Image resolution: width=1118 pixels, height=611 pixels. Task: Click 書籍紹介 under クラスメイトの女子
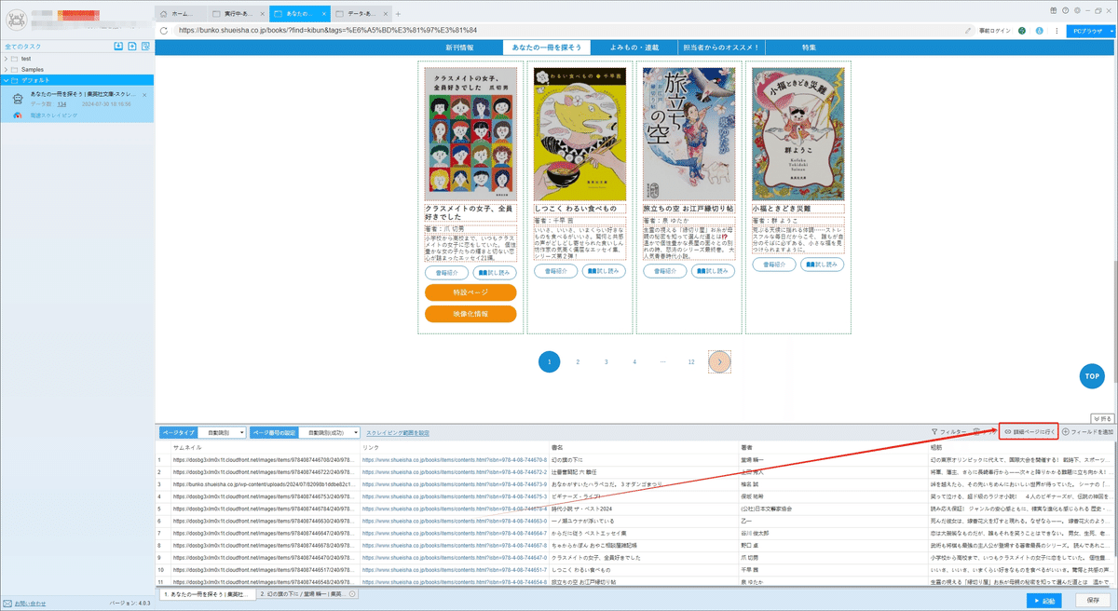pyautogui.click(x=446, y=273)
